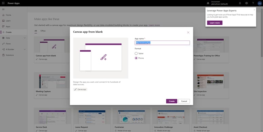The height and width of the screenshot is (132, 263).
Task: Click the environment icon in header
Action: [208, 3]
